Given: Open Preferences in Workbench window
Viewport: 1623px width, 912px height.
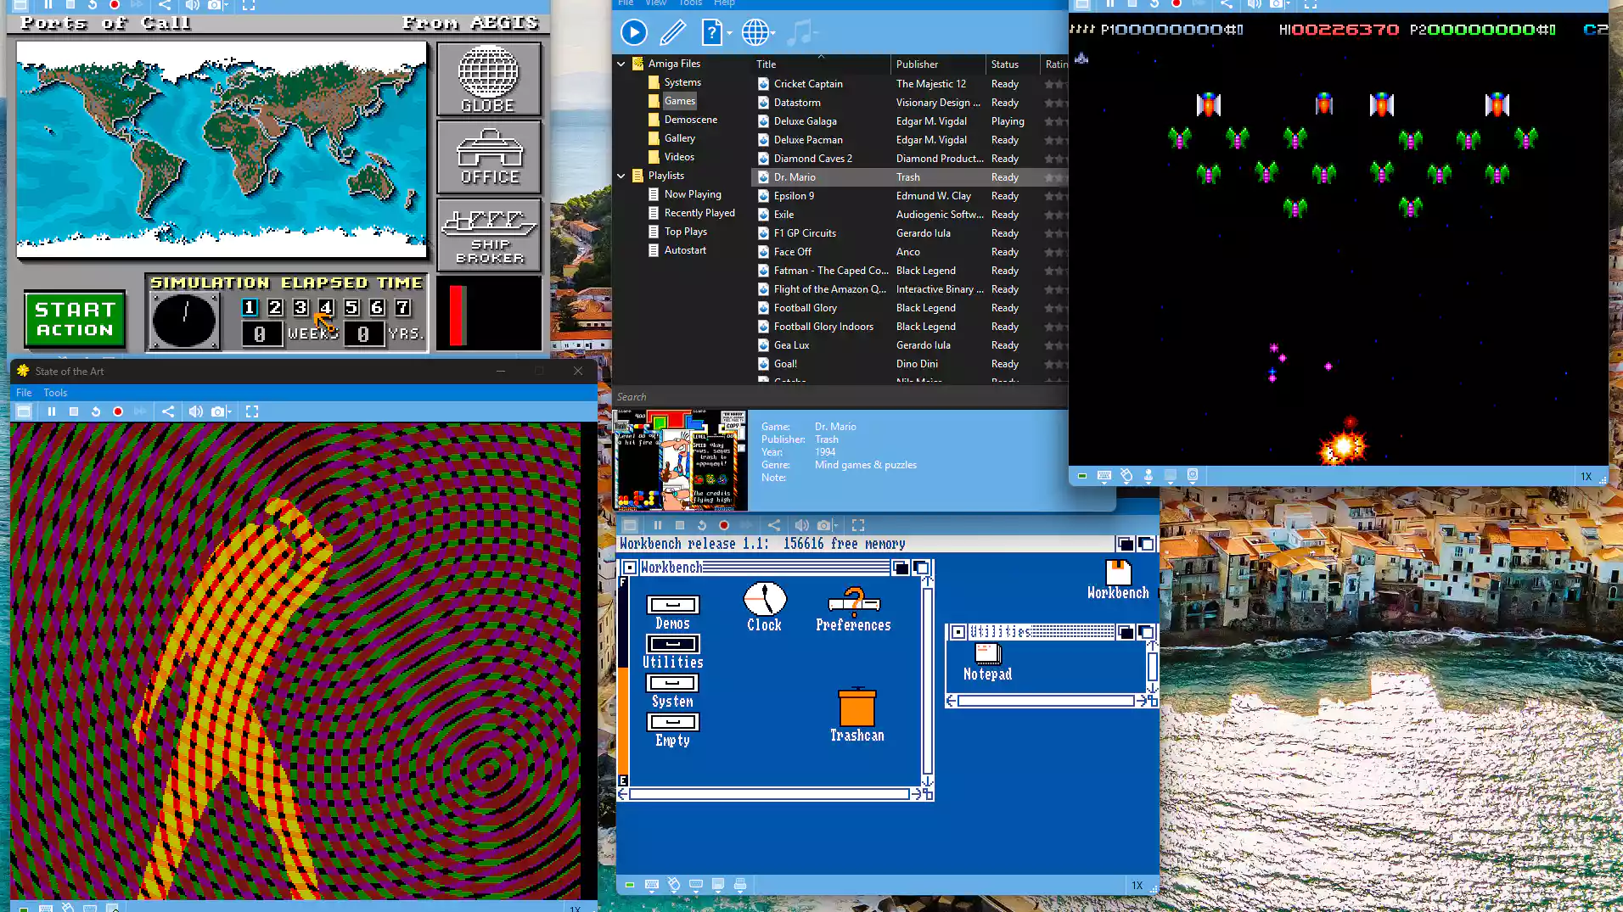Looking at the screenshot, I should coord(853,610).
